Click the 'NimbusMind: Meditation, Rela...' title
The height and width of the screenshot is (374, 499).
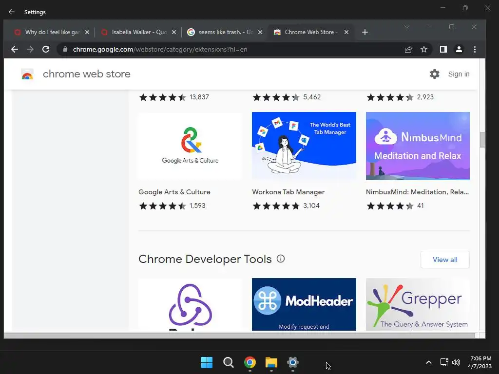tap(417, 192)
